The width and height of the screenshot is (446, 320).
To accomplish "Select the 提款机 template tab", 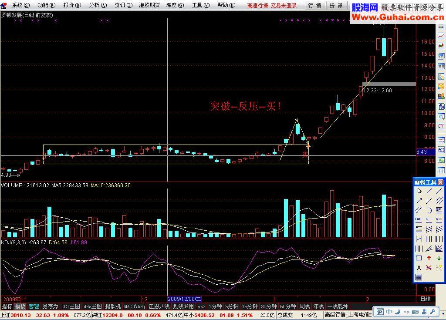I will click(113, 307).
